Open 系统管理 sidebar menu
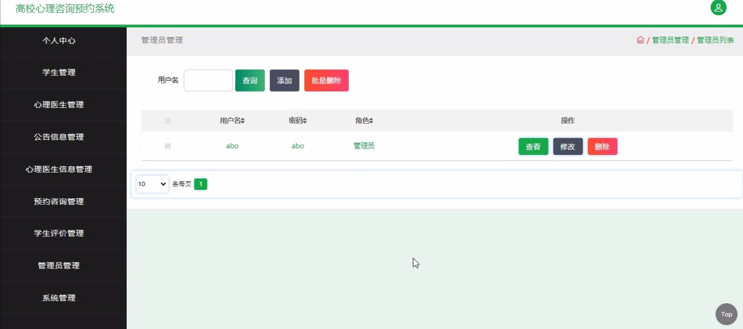Screen dimensions: 743x329 [63, 297]
